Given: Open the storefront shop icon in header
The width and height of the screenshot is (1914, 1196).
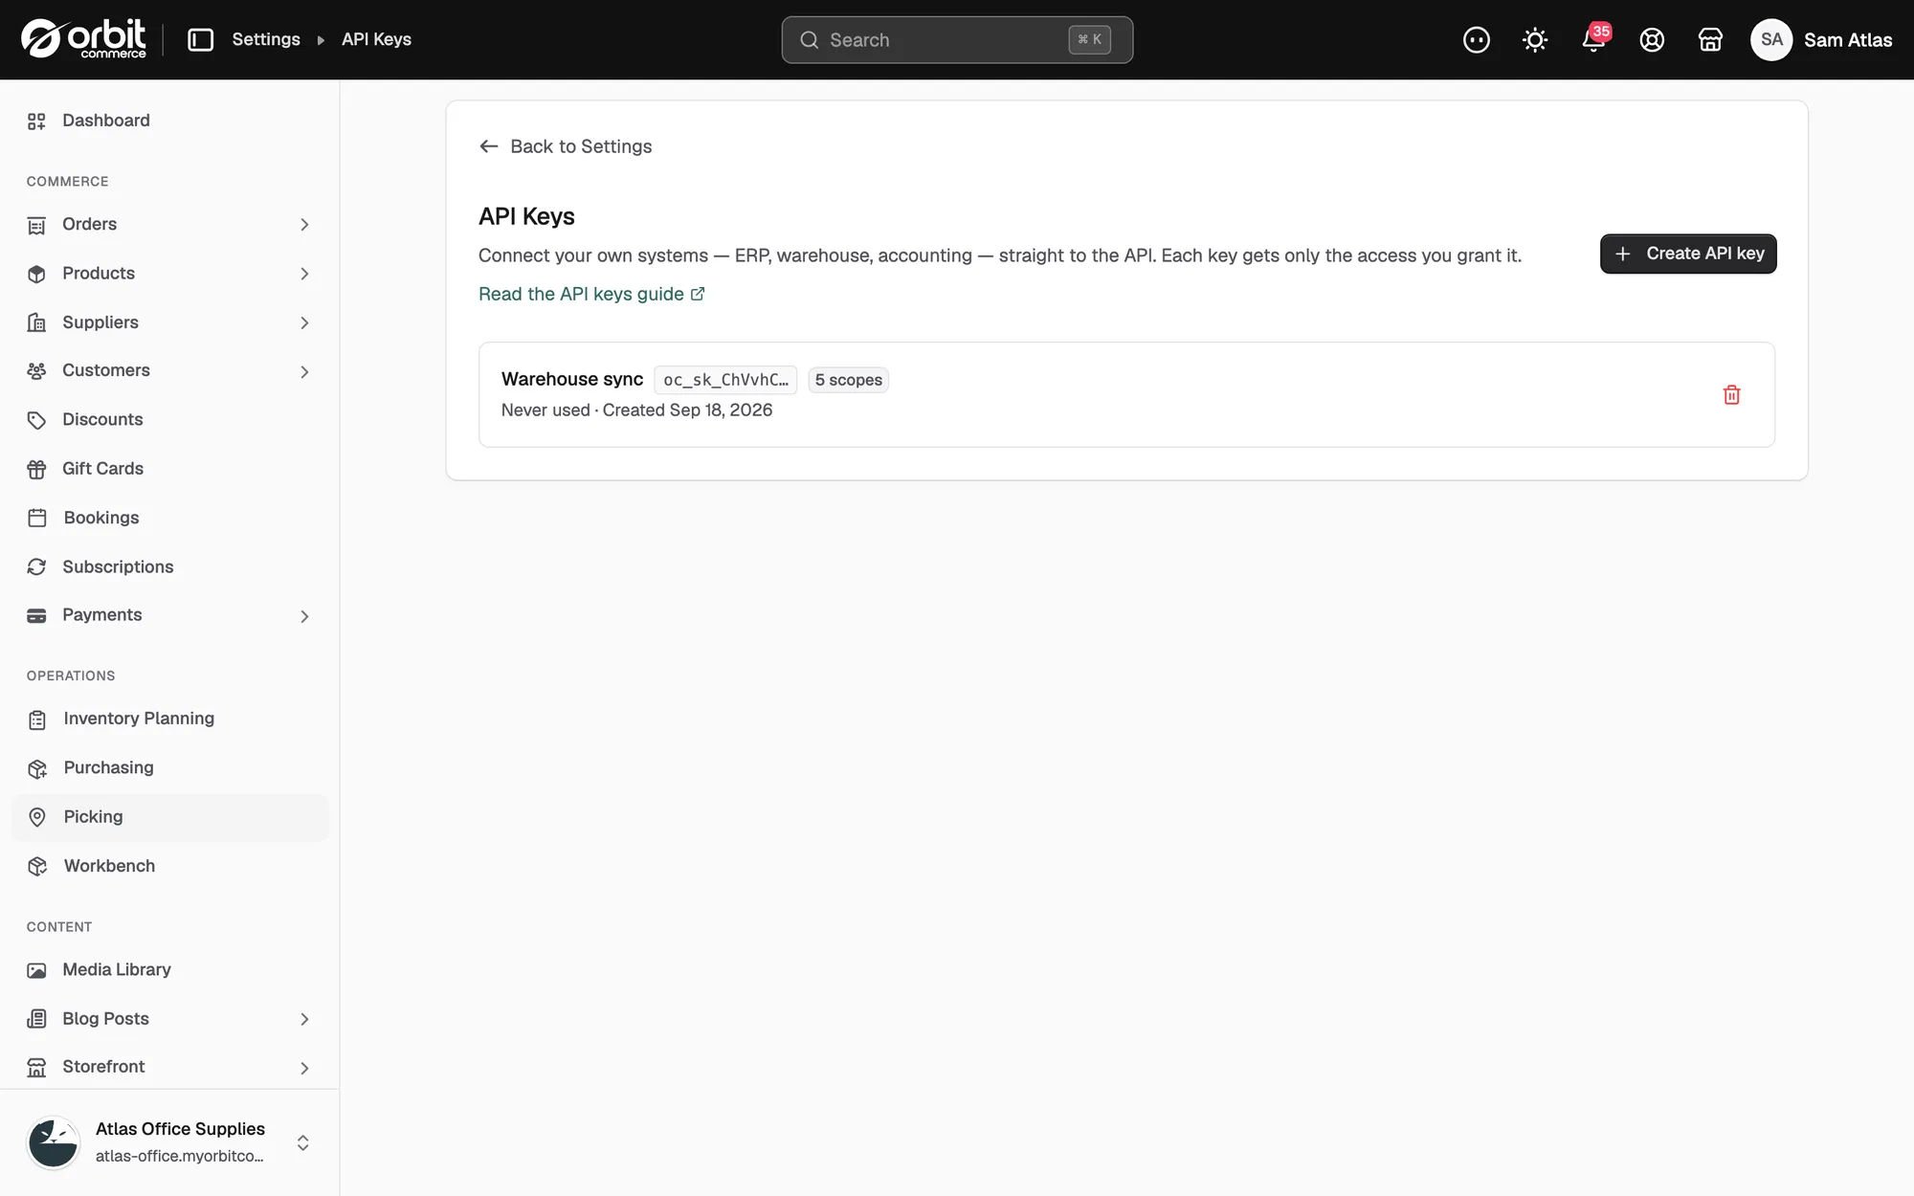Looking at the screenshot, I should coord(1710,39).
